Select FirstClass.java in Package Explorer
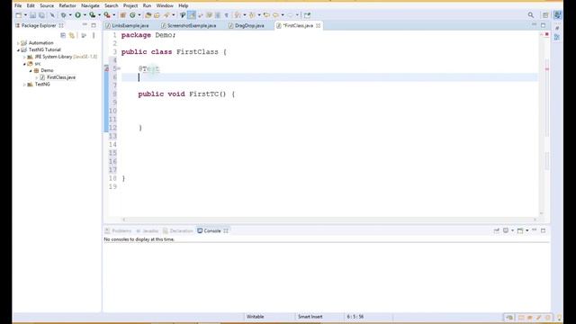Viewport: 576px width, 324px height. (61, 77)
